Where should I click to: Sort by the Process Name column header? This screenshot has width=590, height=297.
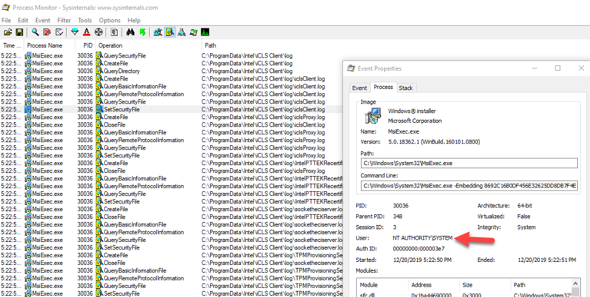pyautogui.click(x=50, y=45)
